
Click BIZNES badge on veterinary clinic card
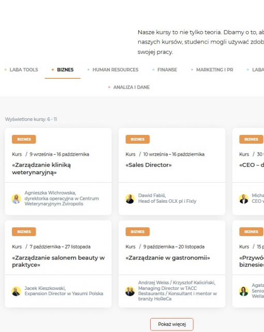pos(24,140)
